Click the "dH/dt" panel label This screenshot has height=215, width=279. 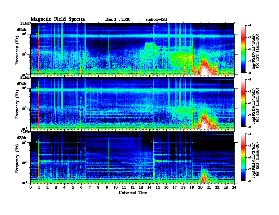coord(22,30)
